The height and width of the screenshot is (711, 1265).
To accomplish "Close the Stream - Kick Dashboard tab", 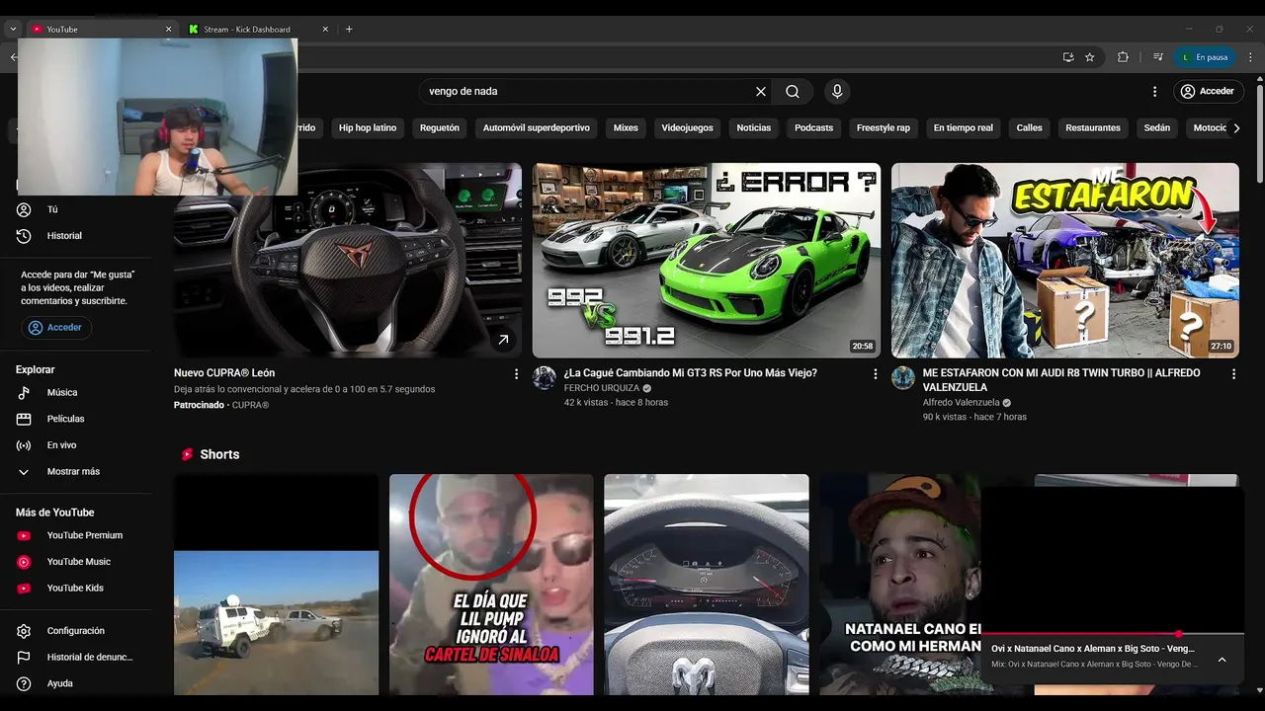I will click(x=325, y=30).
